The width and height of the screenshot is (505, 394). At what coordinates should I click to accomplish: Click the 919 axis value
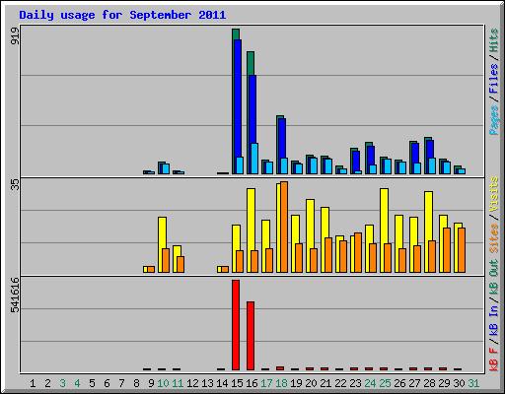coord(15,35)
